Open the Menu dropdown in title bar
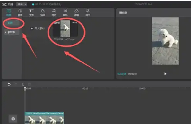Image resolution: width=191 pixels, height=124 pixels. [x=22, y=4]
